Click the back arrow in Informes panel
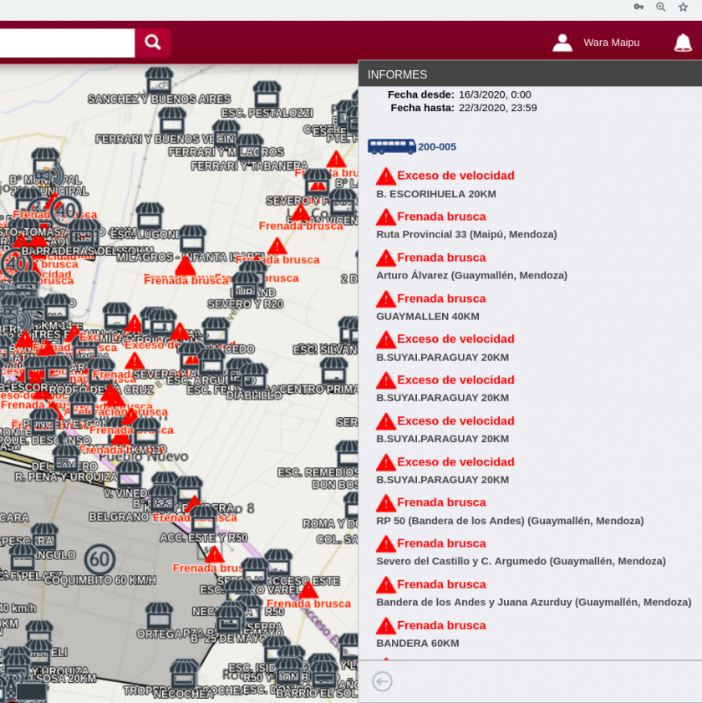 coord(382,681)
